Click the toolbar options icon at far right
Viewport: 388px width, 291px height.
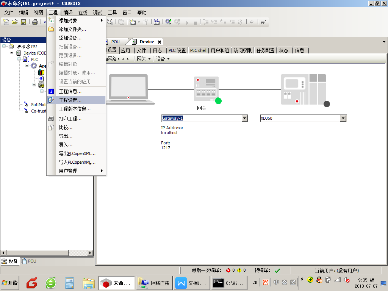(x=263, y=22)
